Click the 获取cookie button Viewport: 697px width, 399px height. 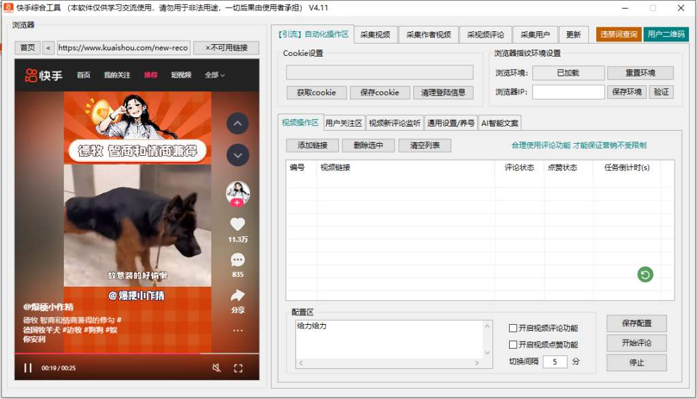click(317, 93)
